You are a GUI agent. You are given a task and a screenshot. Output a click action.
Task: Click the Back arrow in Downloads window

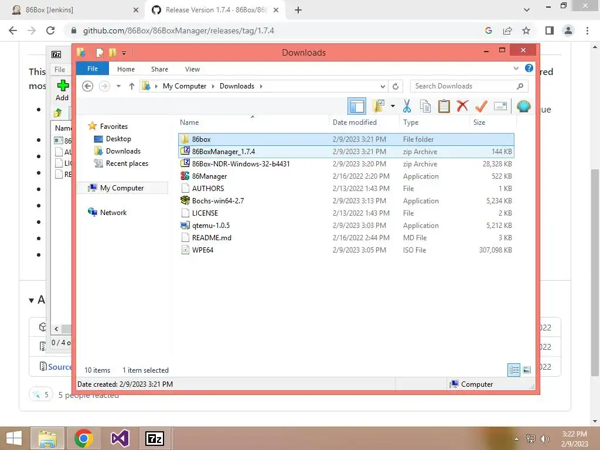88,86
